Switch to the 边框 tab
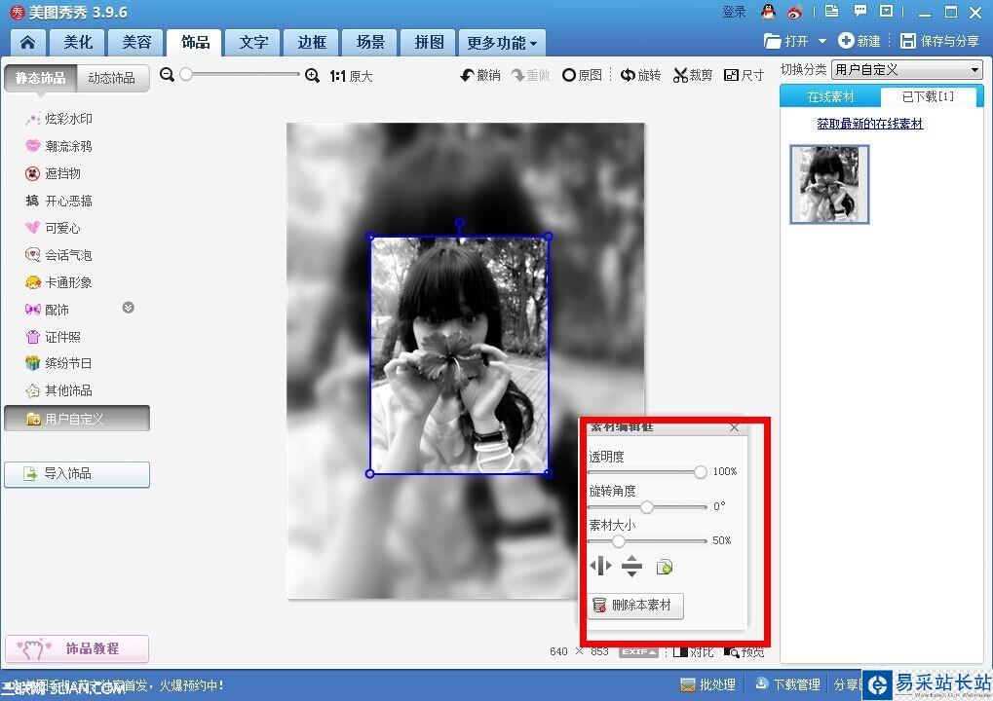Image resolution: width=993 pixels, height=701 pixels. [312, 43]
